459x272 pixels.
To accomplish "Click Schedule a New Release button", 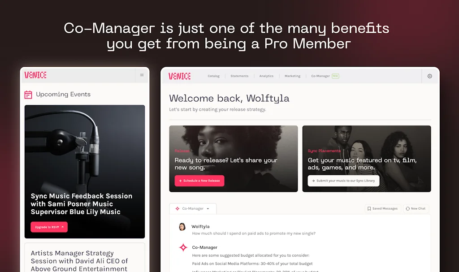I will tap(199, 181).
